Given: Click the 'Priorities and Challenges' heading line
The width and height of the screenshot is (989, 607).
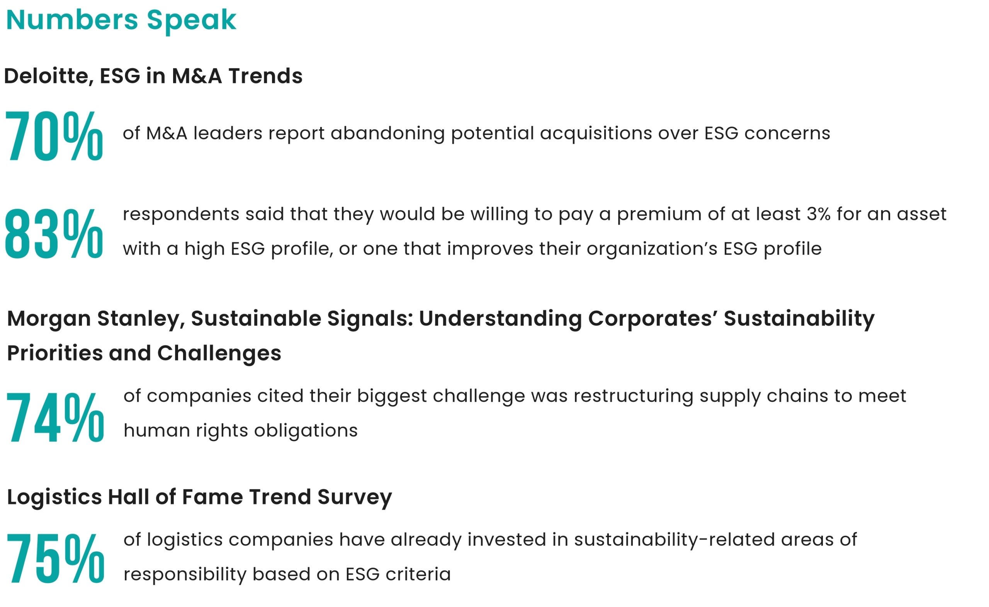Looking at the screenshot, I should (144, 353).
